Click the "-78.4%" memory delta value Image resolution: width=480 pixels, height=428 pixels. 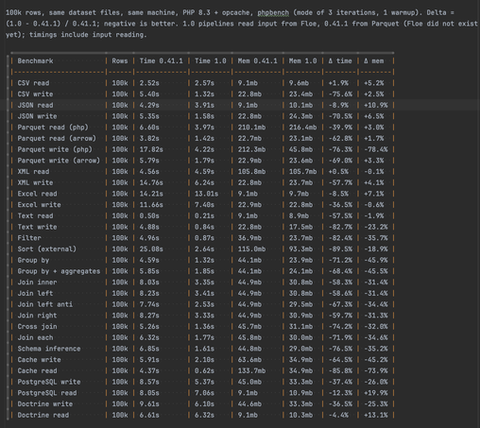click(x=376, y=149)
